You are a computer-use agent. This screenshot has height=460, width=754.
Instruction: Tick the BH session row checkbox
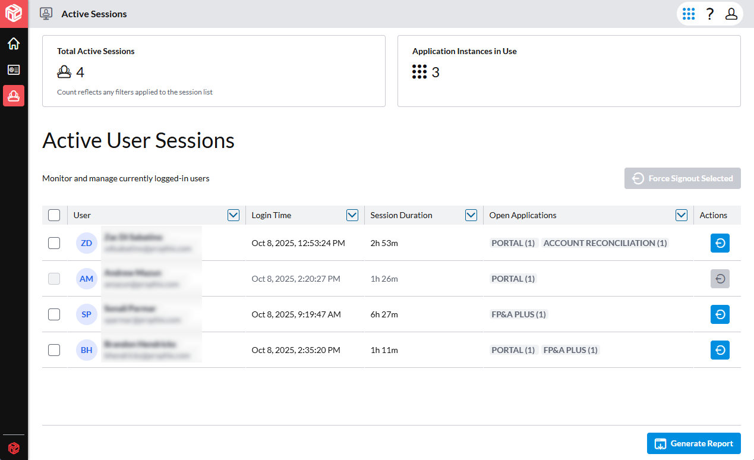tap(54, 350)
